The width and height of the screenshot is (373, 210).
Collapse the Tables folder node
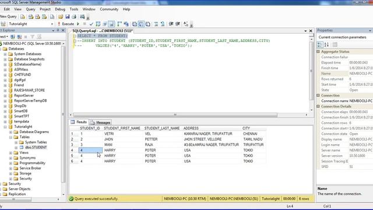(x=10, y=137)
